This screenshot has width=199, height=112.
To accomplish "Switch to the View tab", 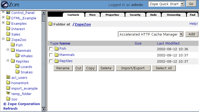I will click(x=92, y=15).
